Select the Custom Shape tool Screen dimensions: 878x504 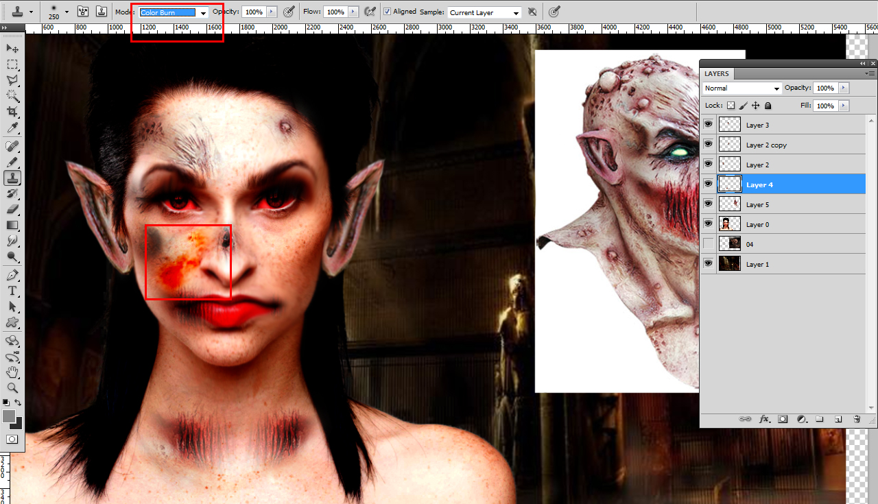tap(12, 322)
